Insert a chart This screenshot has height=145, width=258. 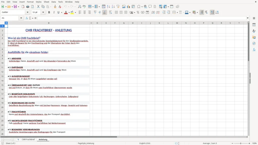tap(128, 7)
